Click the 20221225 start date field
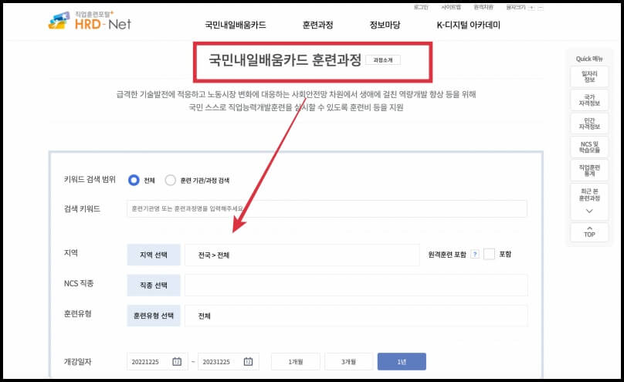The height and width of the screenshot is (382, 624). (158, 361)
